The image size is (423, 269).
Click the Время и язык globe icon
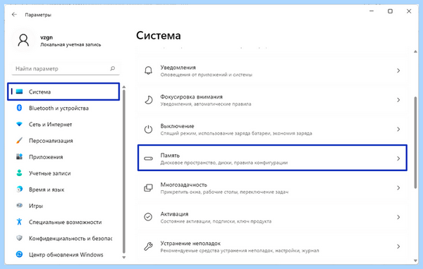19,189
